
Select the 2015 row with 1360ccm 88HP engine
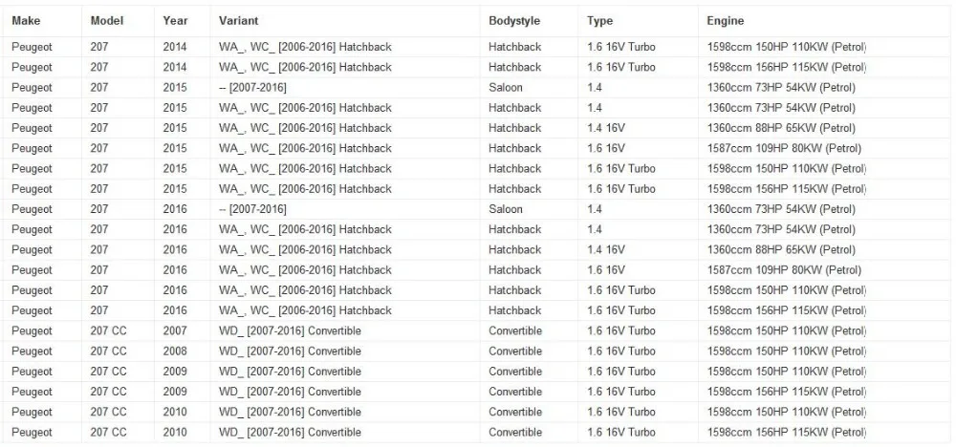(x=478, y=128)
